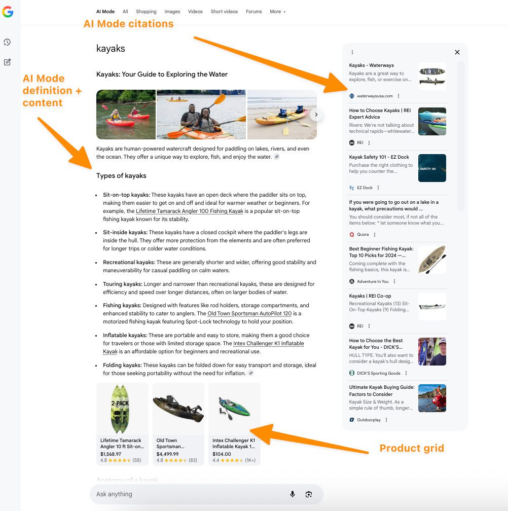Image resolution: width=508 pixels, height=511 pixels.
Task: Open the Quora lake precautions citation
Action: [393, 205]
